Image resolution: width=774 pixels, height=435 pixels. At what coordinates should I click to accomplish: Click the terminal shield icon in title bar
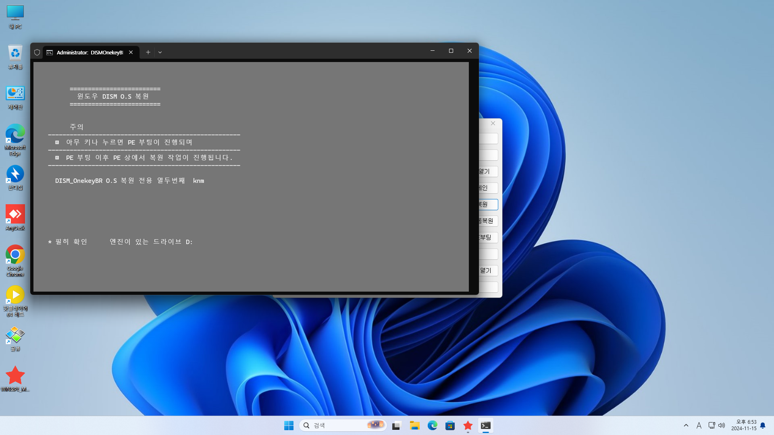click(37, 52)
